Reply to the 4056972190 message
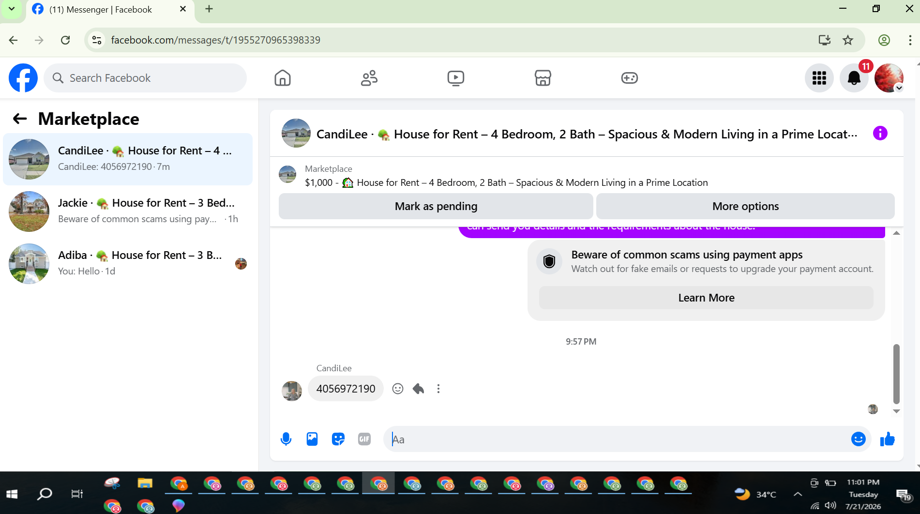 pyautogui.click(x=419, y=389)
